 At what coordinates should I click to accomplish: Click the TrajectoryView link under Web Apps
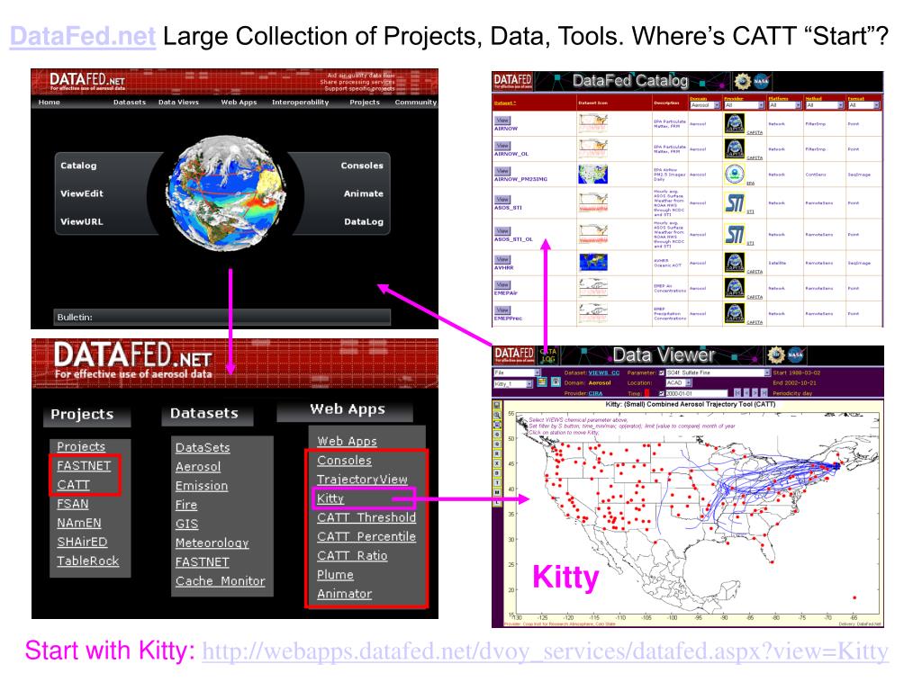362,480
